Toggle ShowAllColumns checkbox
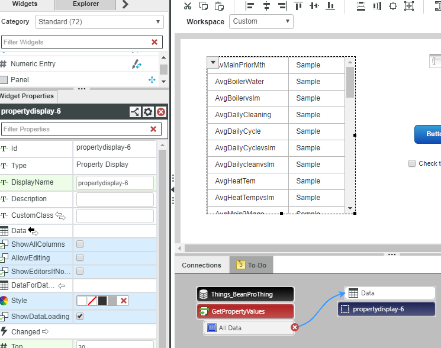The image size is (441, 348). pos(80,244)
